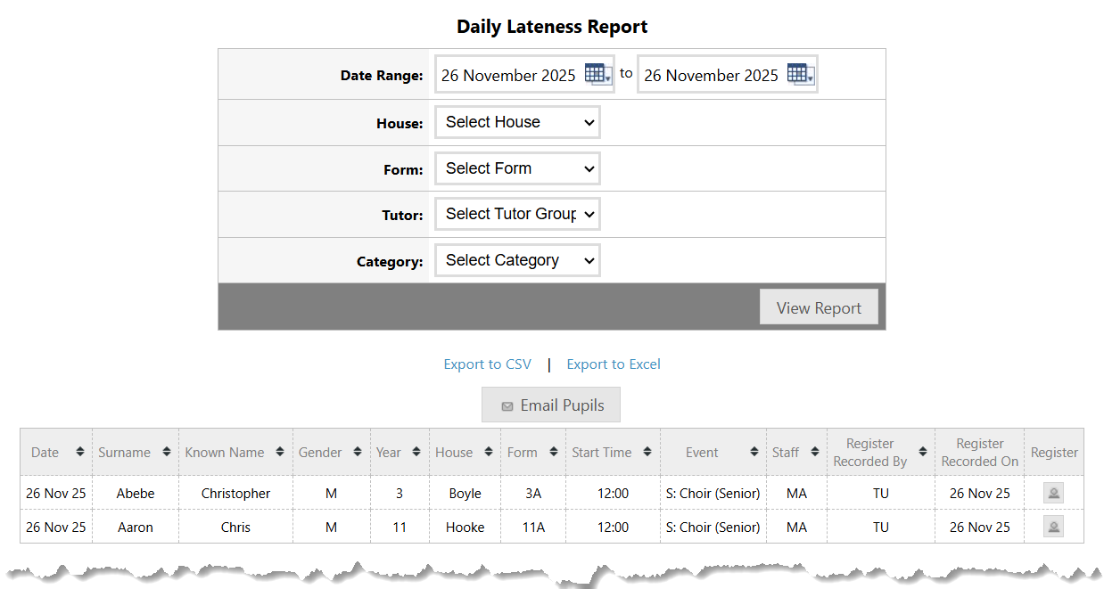This screenshot has height=589, width=1104.
Task: Click house cell Boyle
Action: (465, 493)
